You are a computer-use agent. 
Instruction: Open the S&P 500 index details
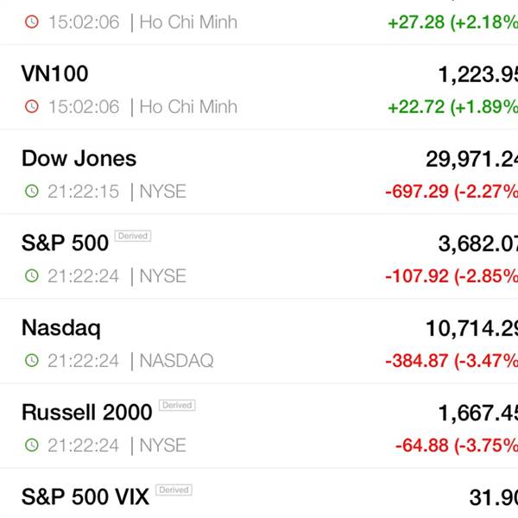click(x=259, y=256)
